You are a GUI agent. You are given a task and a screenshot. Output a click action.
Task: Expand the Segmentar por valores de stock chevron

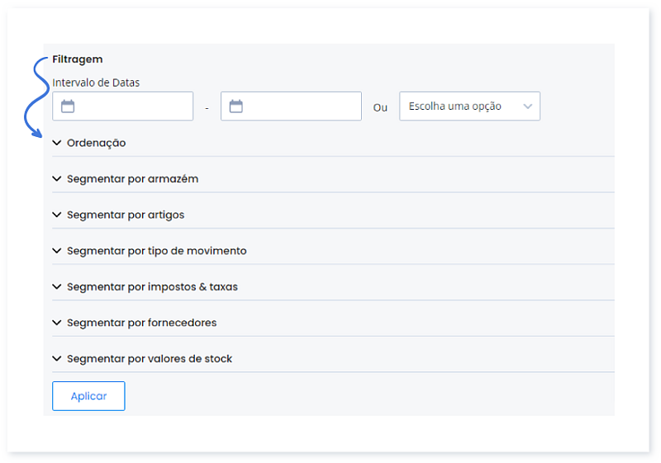click(56, 359)
